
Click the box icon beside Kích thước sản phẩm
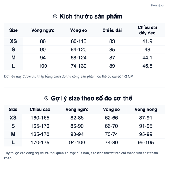(x=55, y=17)
